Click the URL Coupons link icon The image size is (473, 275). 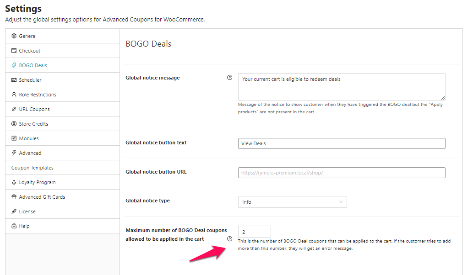[x=14, y=109]
